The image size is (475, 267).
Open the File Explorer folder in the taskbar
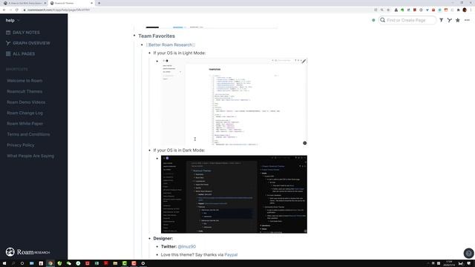[115, 263]
